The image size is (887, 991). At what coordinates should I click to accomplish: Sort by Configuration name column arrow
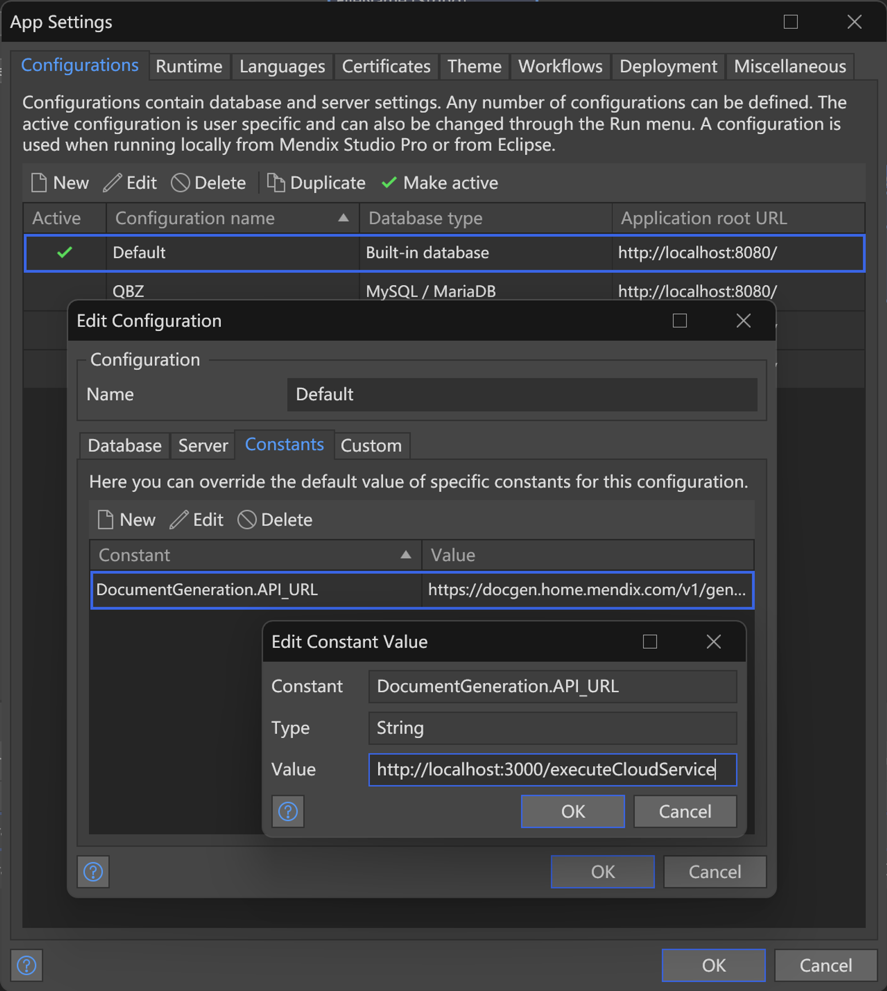point(343,218)
